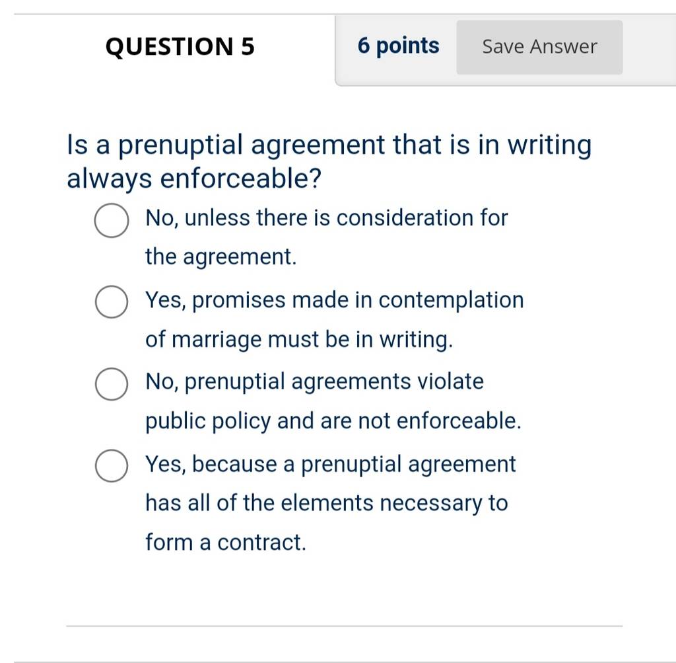The height and width of the screenshot is (663, 676).
Task: Click the '6 points' label
Action: pos(398,46)
